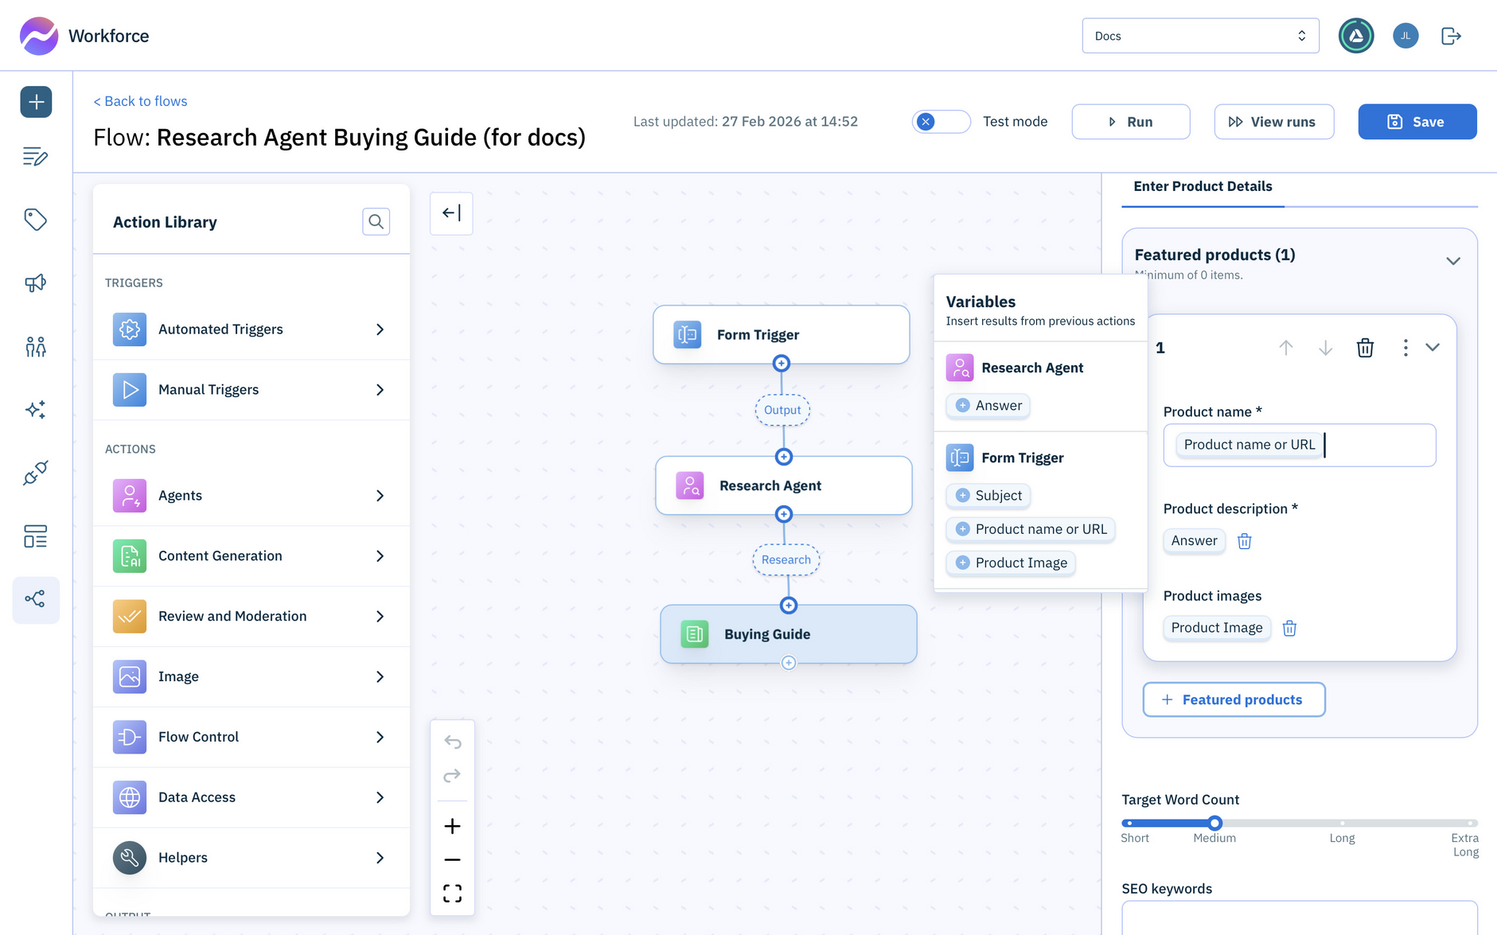This screenshot has height=935, width=1497.
Task: Click the Back to flows link
Action: tap(140, 101)
